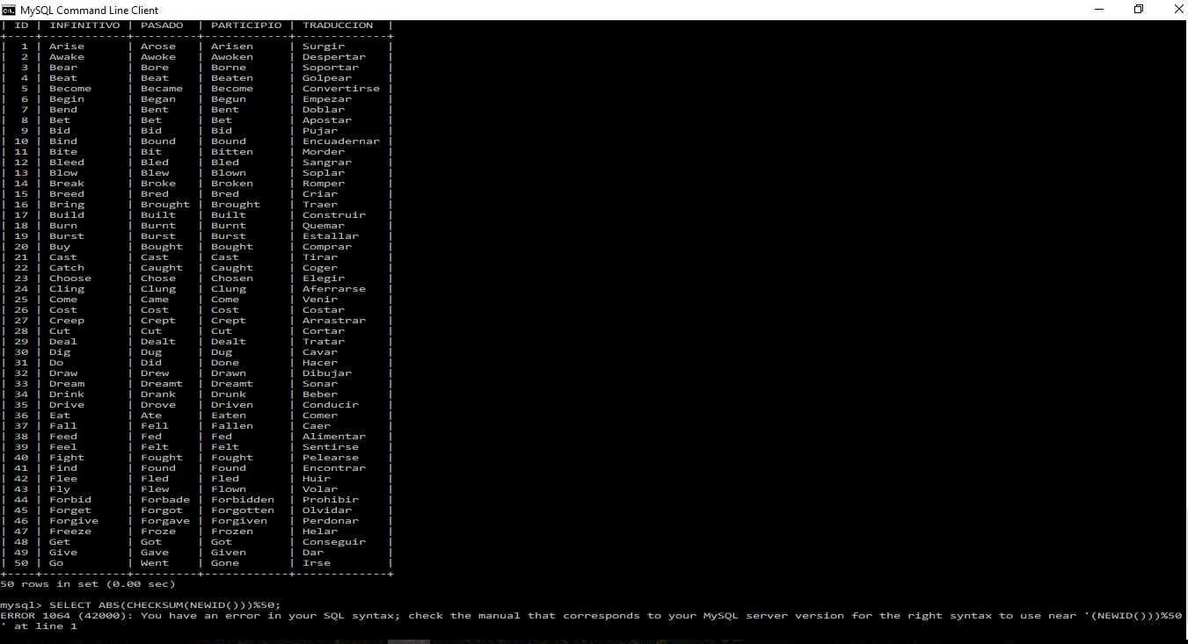Click the translation 'Alimentar'
This screenshot has width=1188, height=644.
(334, 437)
